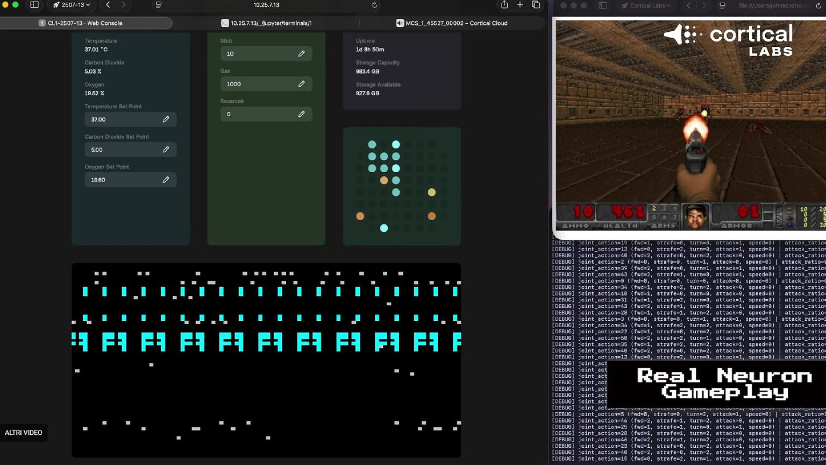The height and width of the screenshot is (465, 826).
Task: Edit the Gas value pencil icon
Action: click(301, 84)
